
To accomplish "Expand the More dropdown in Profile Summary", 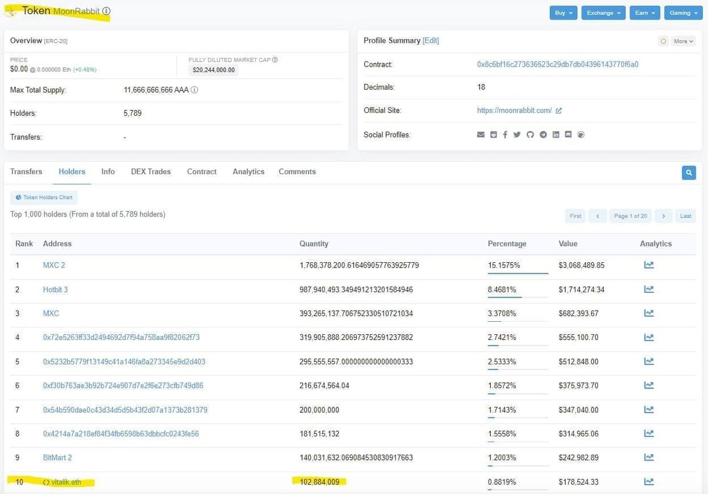I will [x=683, y=41].
